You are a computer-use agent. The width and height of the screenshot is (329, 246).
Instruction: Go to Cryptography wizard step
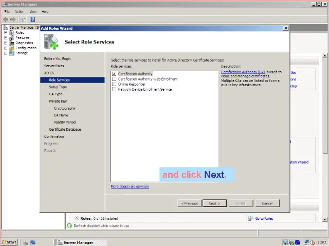point(65,108)
